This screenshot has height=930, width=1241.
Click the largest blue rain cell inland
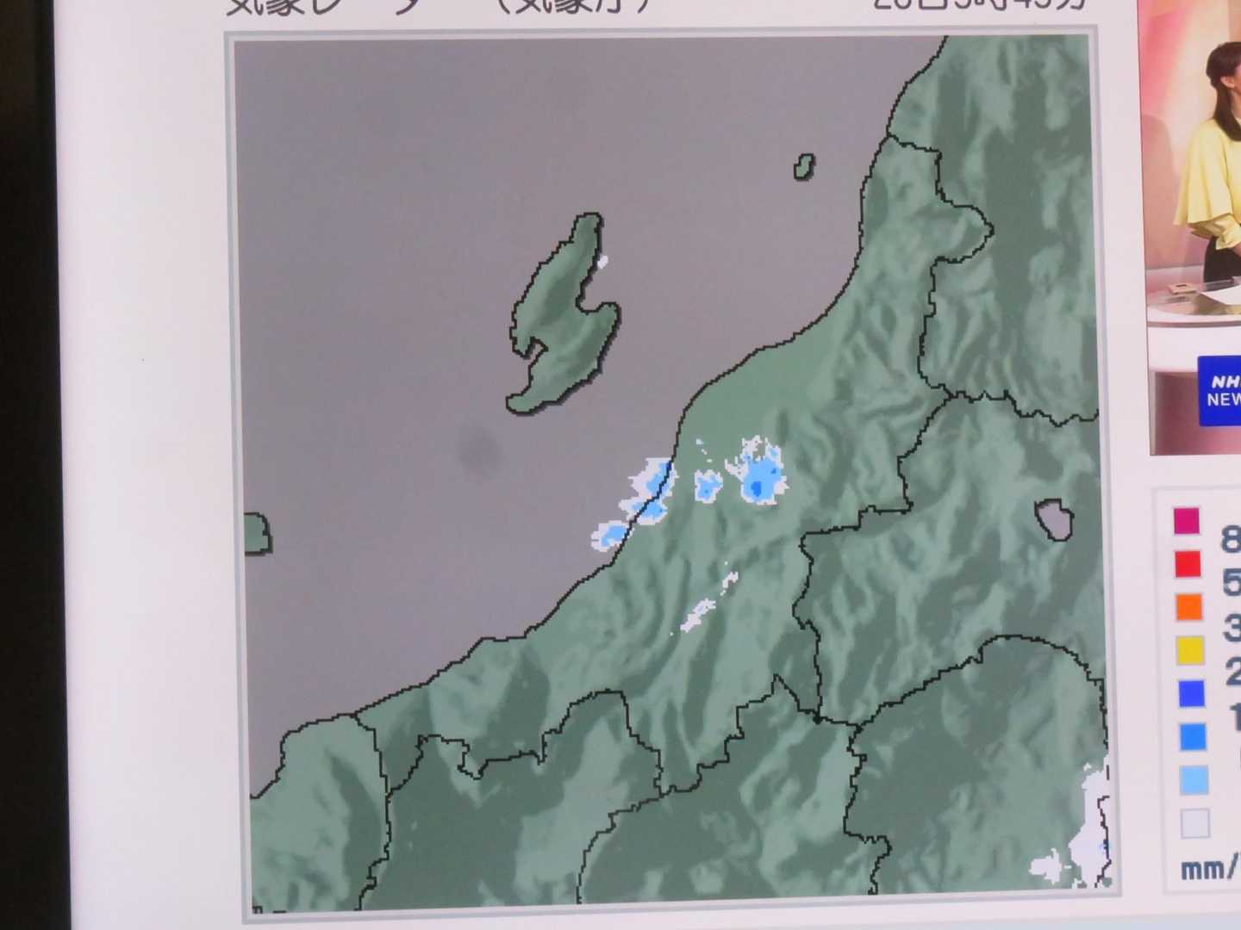point(761,475)
